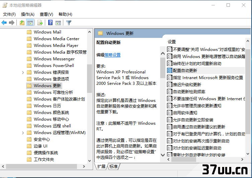Screen dimensions: 252x178
Task: Click the Windows Mail folder icon
Action: (29, 32)
